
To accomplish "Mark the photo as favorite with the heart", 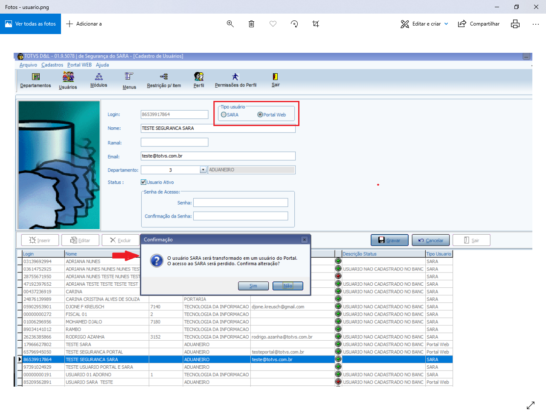I will point(273,24).
